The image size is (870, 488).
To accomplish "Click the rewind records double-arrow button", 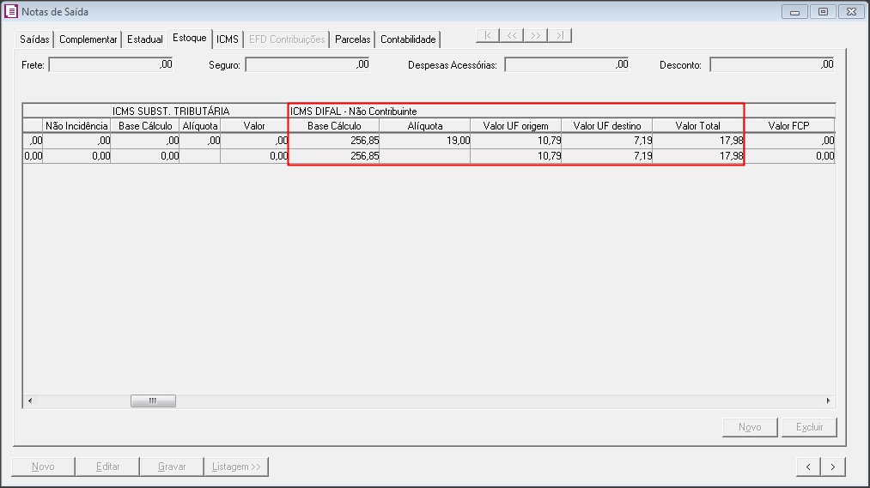I will 512,36.
